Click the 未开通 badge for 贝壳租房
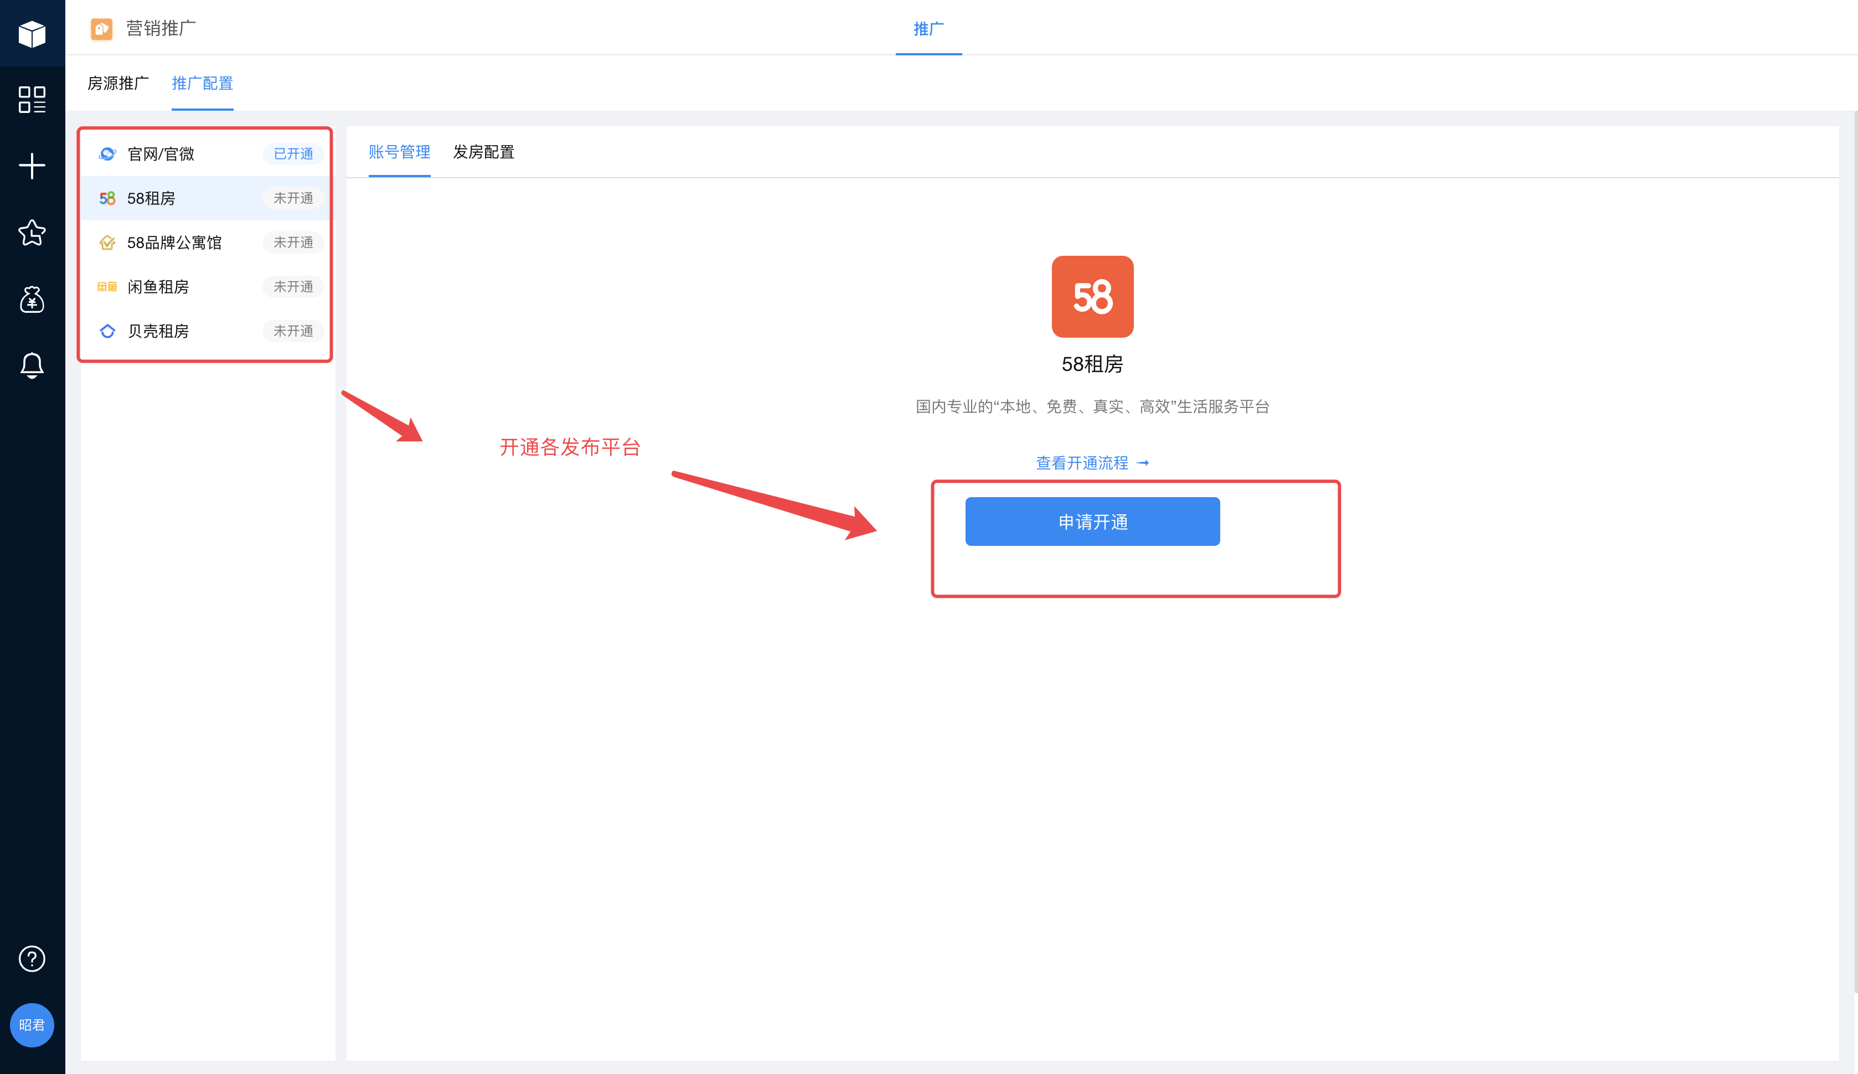The width and height of the screenshot is (1858, 1074). [293, 331]
